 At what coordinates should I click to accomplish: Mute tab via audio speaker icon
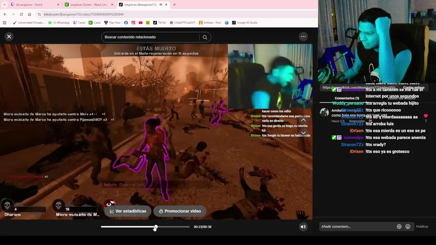pos(161,5)
